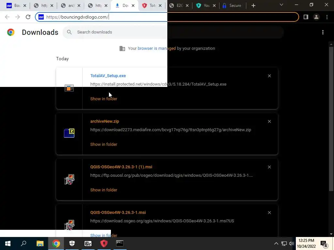The image size is (334, 250).
Task: Click the mediafire archiveNew.zip URL text
Action: pos(171,130)
